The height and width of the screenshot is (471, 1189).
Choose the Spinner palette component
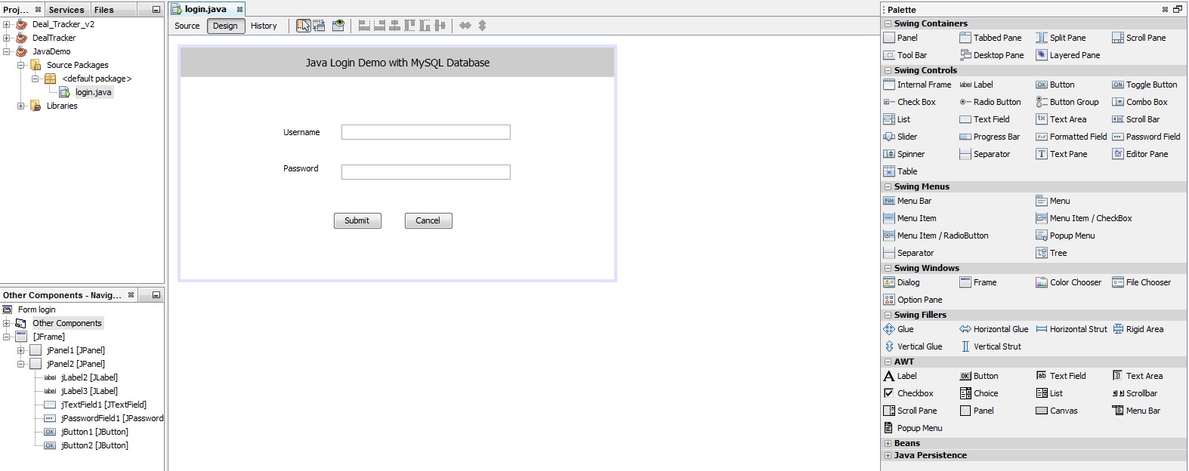(x=904, y=154)
